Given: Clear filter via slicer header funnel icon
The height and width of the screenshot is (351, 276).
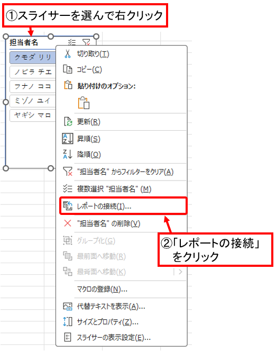Looking at the screenshot, I should (x=86, y=42).
